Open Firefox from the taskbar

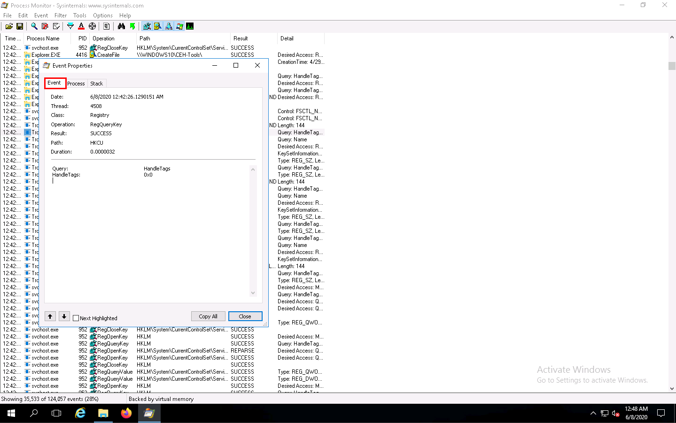coord(126,413)
